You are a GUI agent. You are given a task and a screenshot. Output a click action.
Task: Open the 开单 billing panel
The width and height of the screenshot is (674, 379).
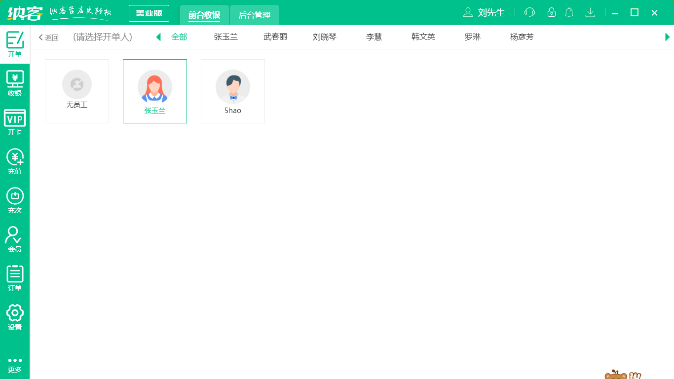coord(15,44)
